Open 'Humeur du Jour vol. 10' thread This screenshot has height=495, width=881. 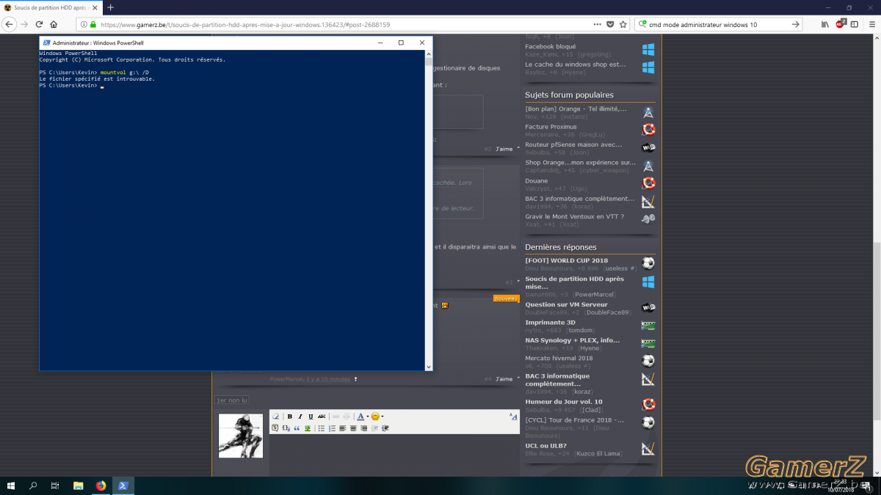pos(564,402)
